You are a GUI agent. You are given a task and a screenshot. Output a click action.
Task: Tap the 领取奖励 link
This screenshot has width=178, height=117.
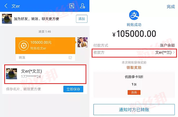[134, 68]
